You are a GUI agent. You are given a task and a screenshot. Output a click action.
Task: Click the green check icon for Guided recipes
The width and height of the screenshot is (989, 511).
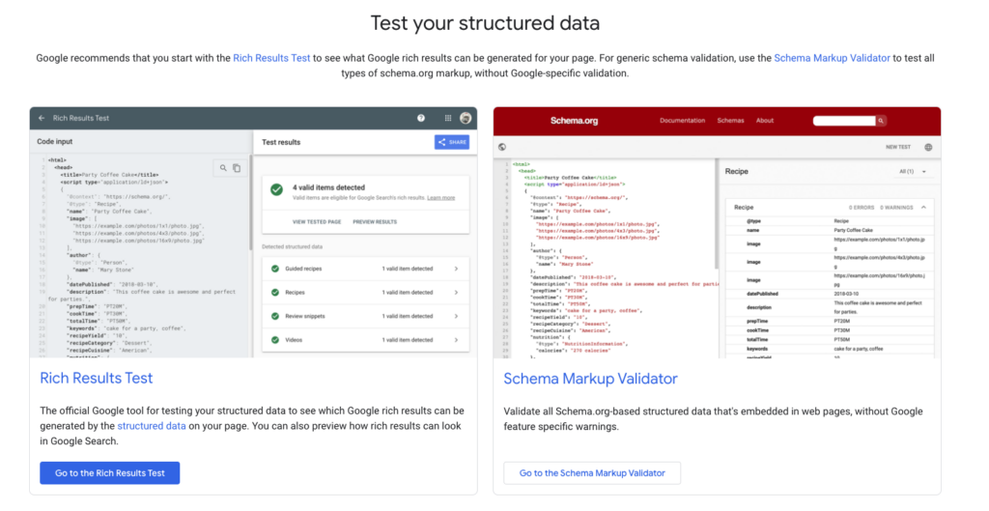coord(275,269)
